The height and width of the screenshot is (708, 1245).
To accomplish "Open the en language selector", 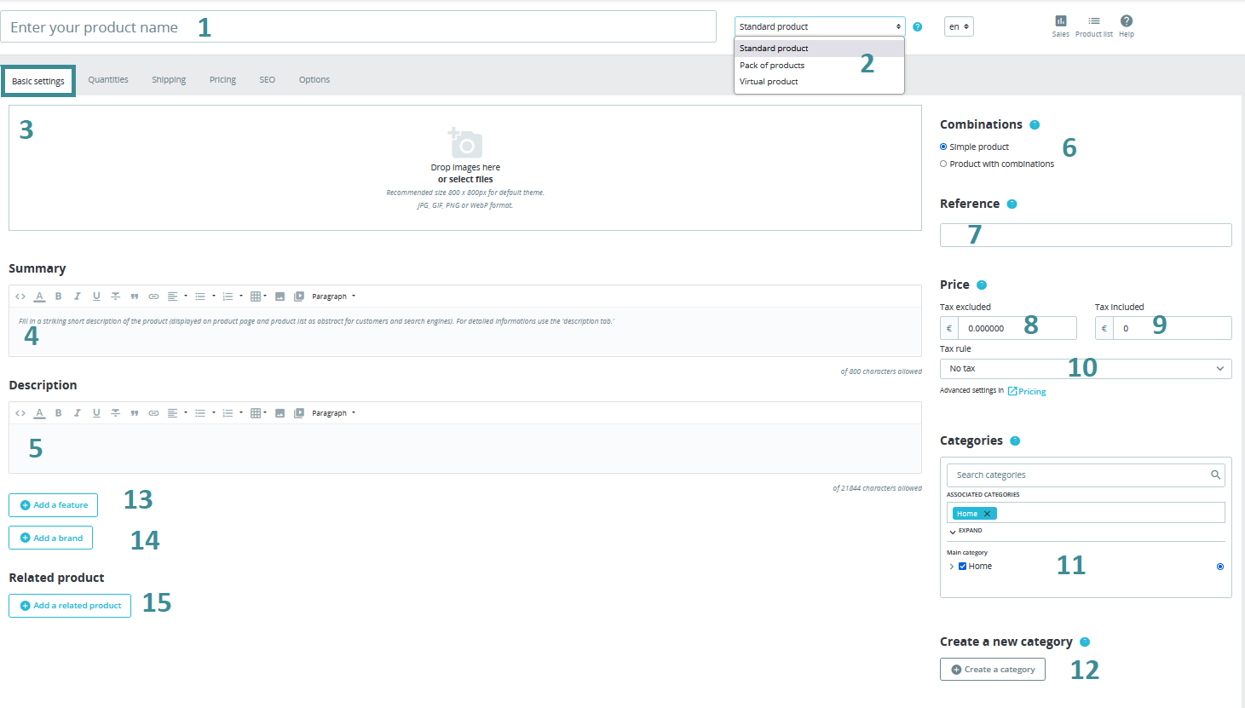I will pos(959,27).
